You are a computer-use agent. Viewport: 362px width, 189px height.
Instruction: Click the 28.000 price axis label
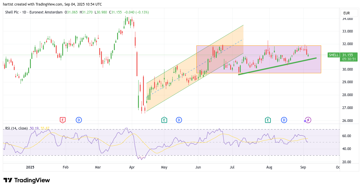348,95
